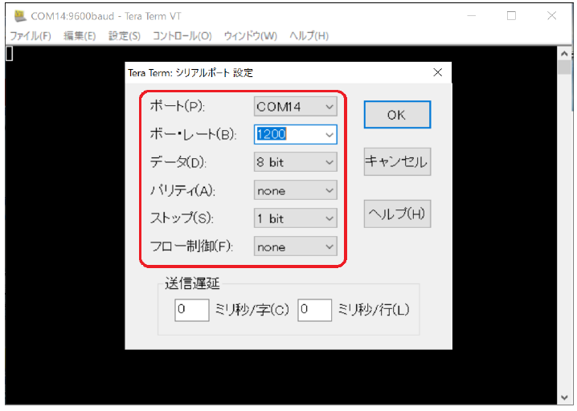Click terminal scrollbar down arrow

click(564, 397)
